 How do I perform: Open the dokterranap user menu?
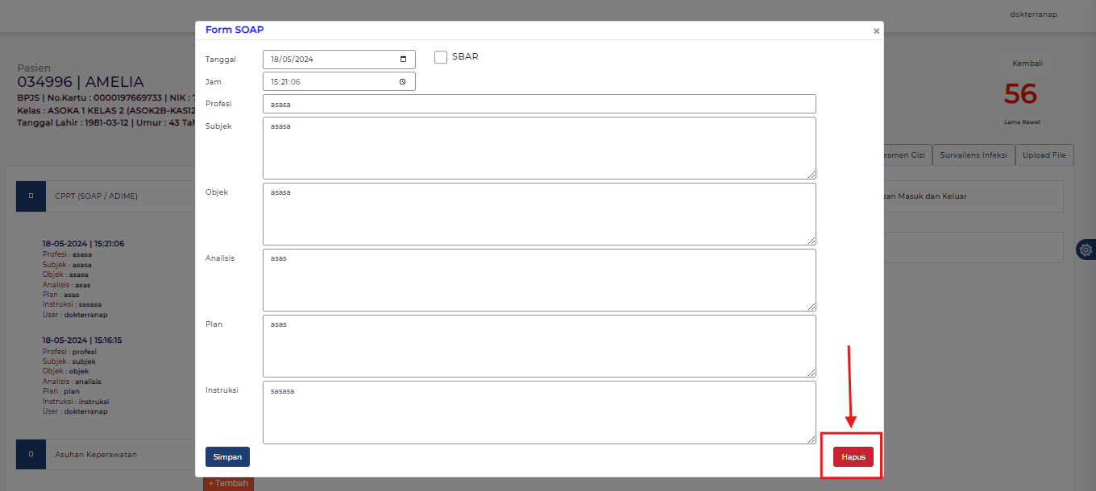point(1032,14)
